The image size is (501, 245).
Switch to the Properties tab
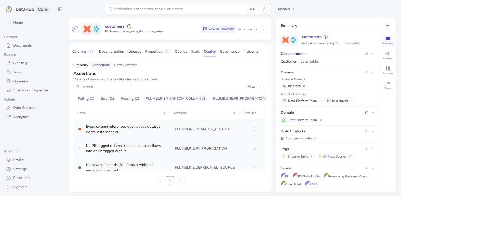click(158, 52)
